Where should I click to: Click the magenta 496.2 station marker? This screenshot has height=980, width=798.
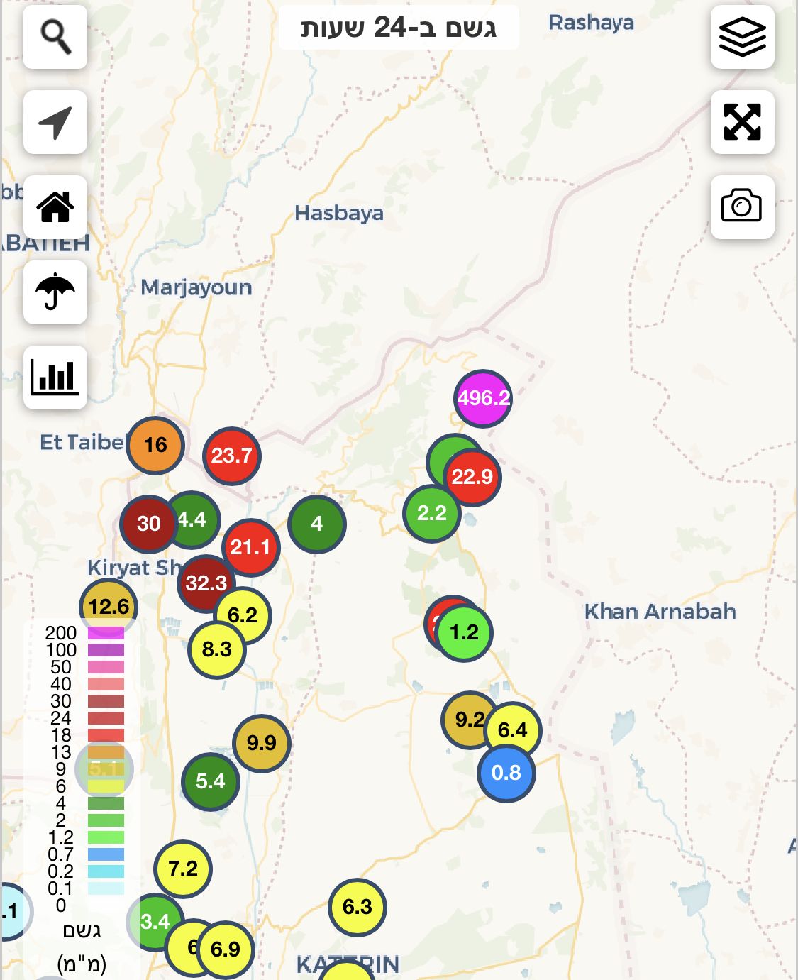click(x=483, y=398)
